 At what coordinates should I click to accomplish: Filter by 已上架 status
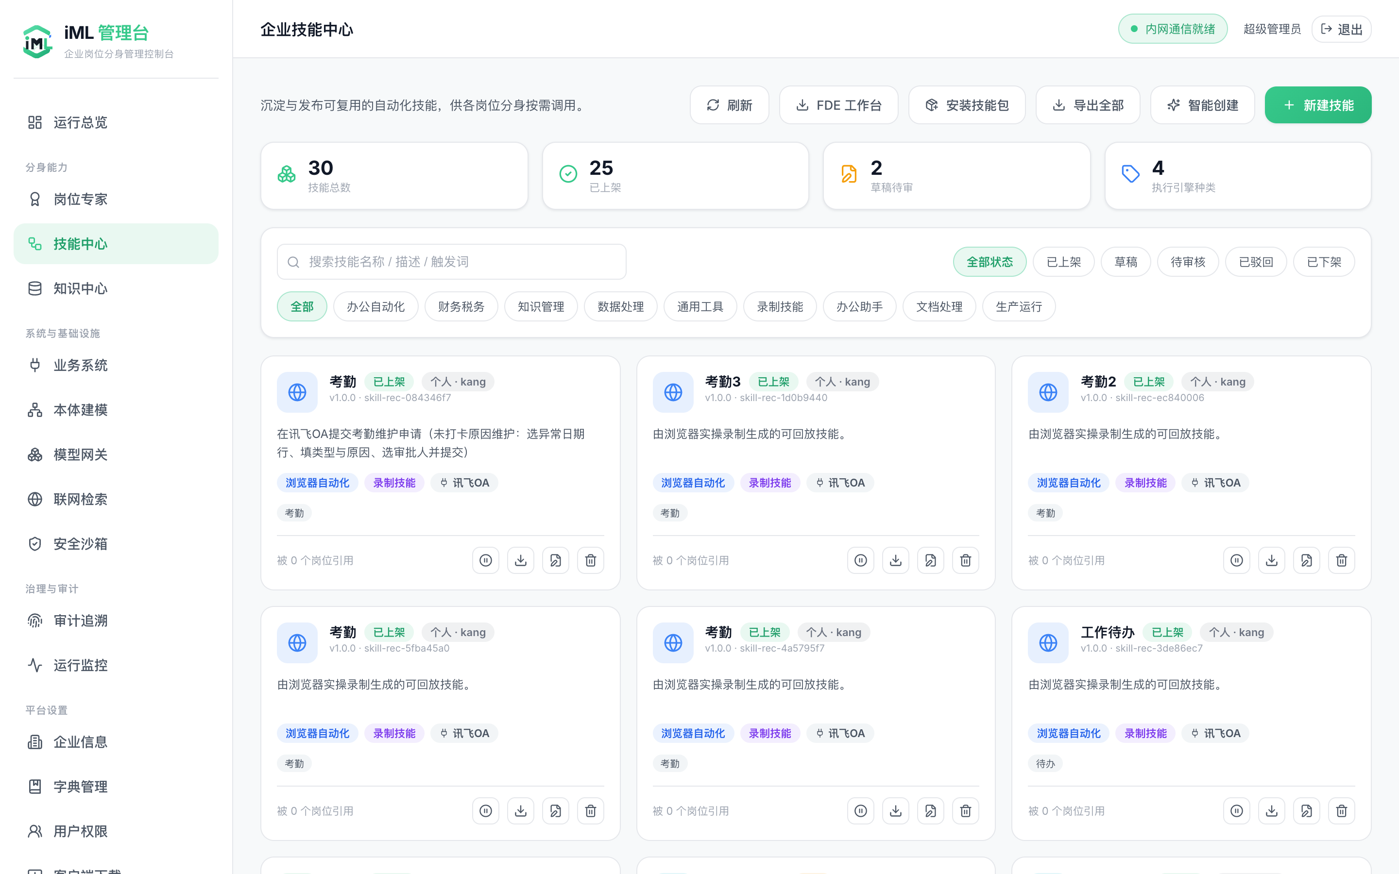tap(1064, 262)
